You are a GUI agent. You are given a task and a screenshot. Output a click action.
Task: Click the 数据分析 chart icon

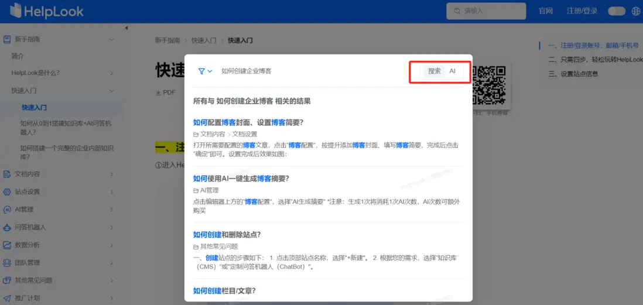pos(7,245)
